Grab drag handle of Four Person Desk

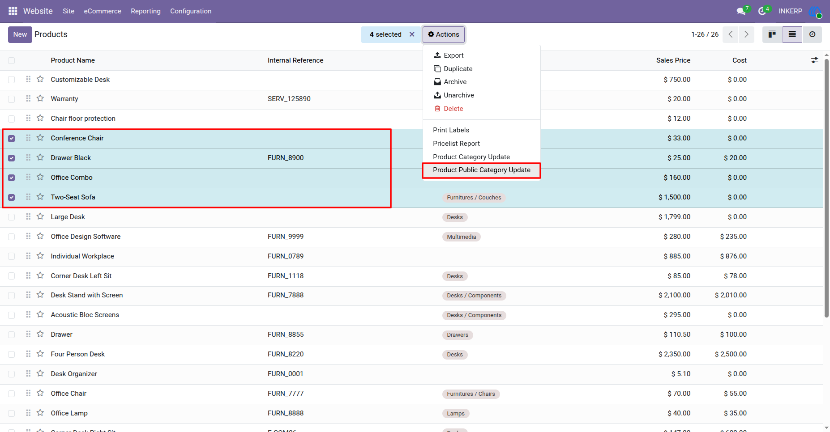(28, 354)
